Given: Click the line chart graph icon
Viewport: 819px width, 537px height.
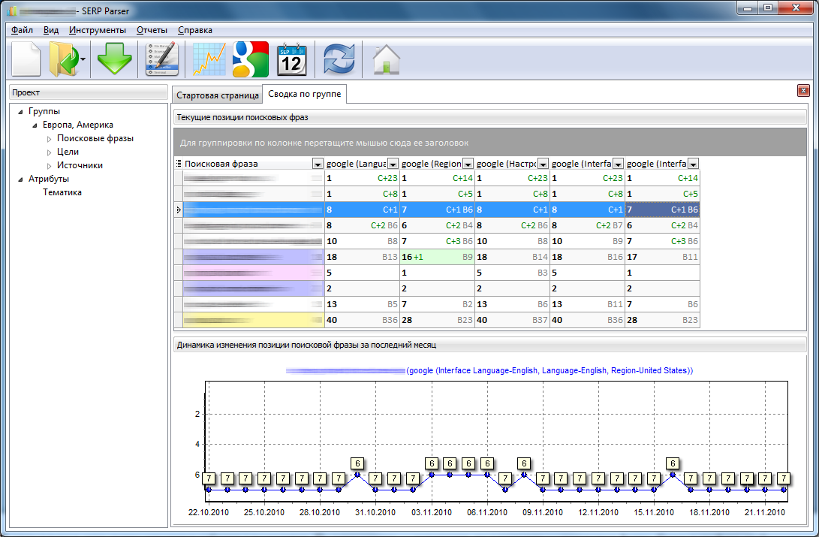Looking at the screenshot, I should [209, 59].
